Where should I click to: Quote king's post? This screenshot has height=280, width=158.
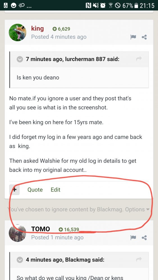(35, 190)
